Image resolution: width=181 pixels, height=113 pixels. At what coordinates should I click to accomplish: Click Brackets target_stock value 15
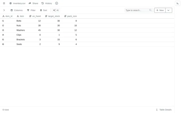(x=59, y=40)
